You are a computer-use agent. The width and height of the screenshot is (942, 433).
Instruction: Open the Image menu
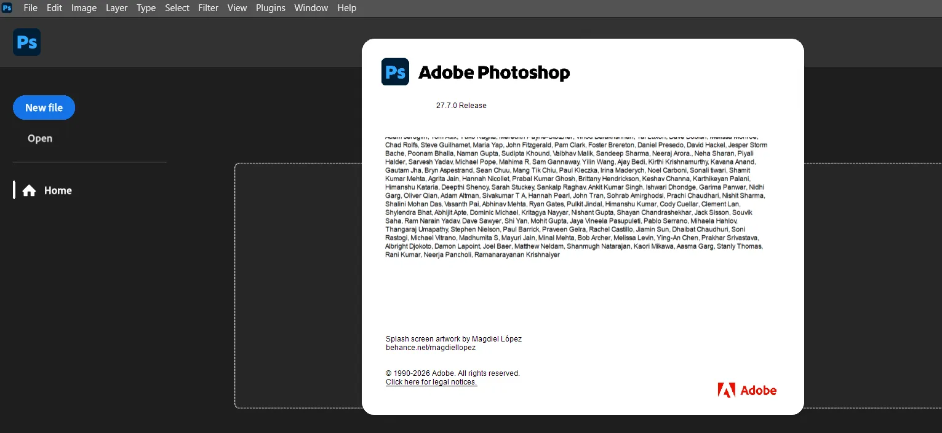(x=84, y=8)
